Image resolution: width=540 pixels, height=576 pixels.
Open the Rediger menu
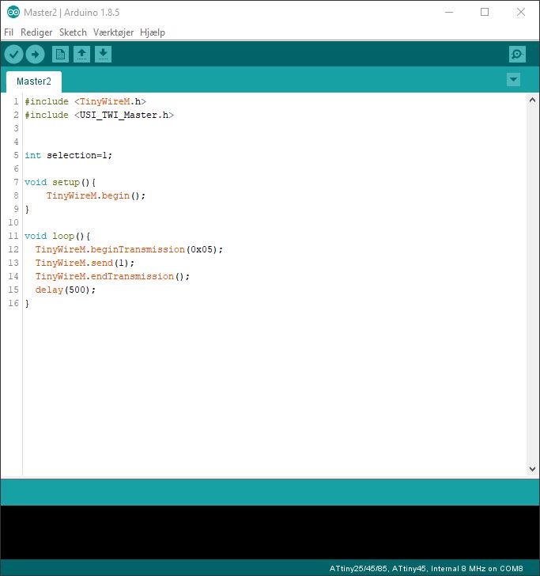pyautogui.click(x=36, y=32)
